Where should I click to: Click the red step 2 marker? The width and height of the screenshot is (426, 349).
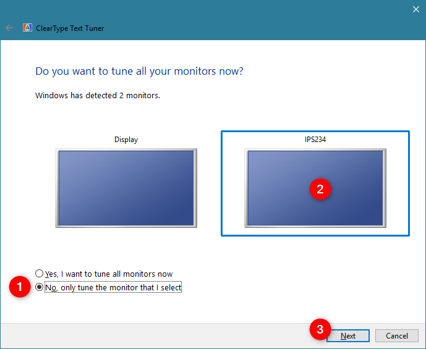[320, 189]
